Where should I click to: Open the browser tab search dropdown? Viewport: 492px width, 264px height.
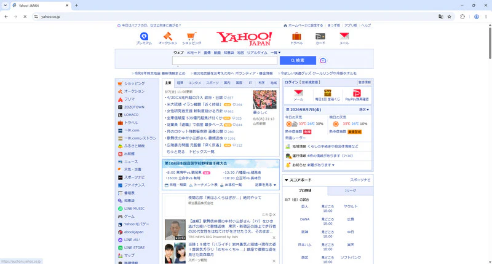coord(6,6)
